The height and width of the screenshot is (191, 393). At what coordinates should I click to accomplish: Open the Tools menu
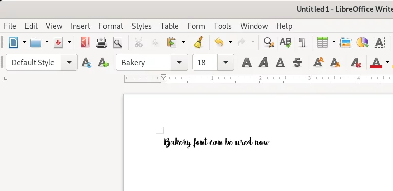[223, 26]
